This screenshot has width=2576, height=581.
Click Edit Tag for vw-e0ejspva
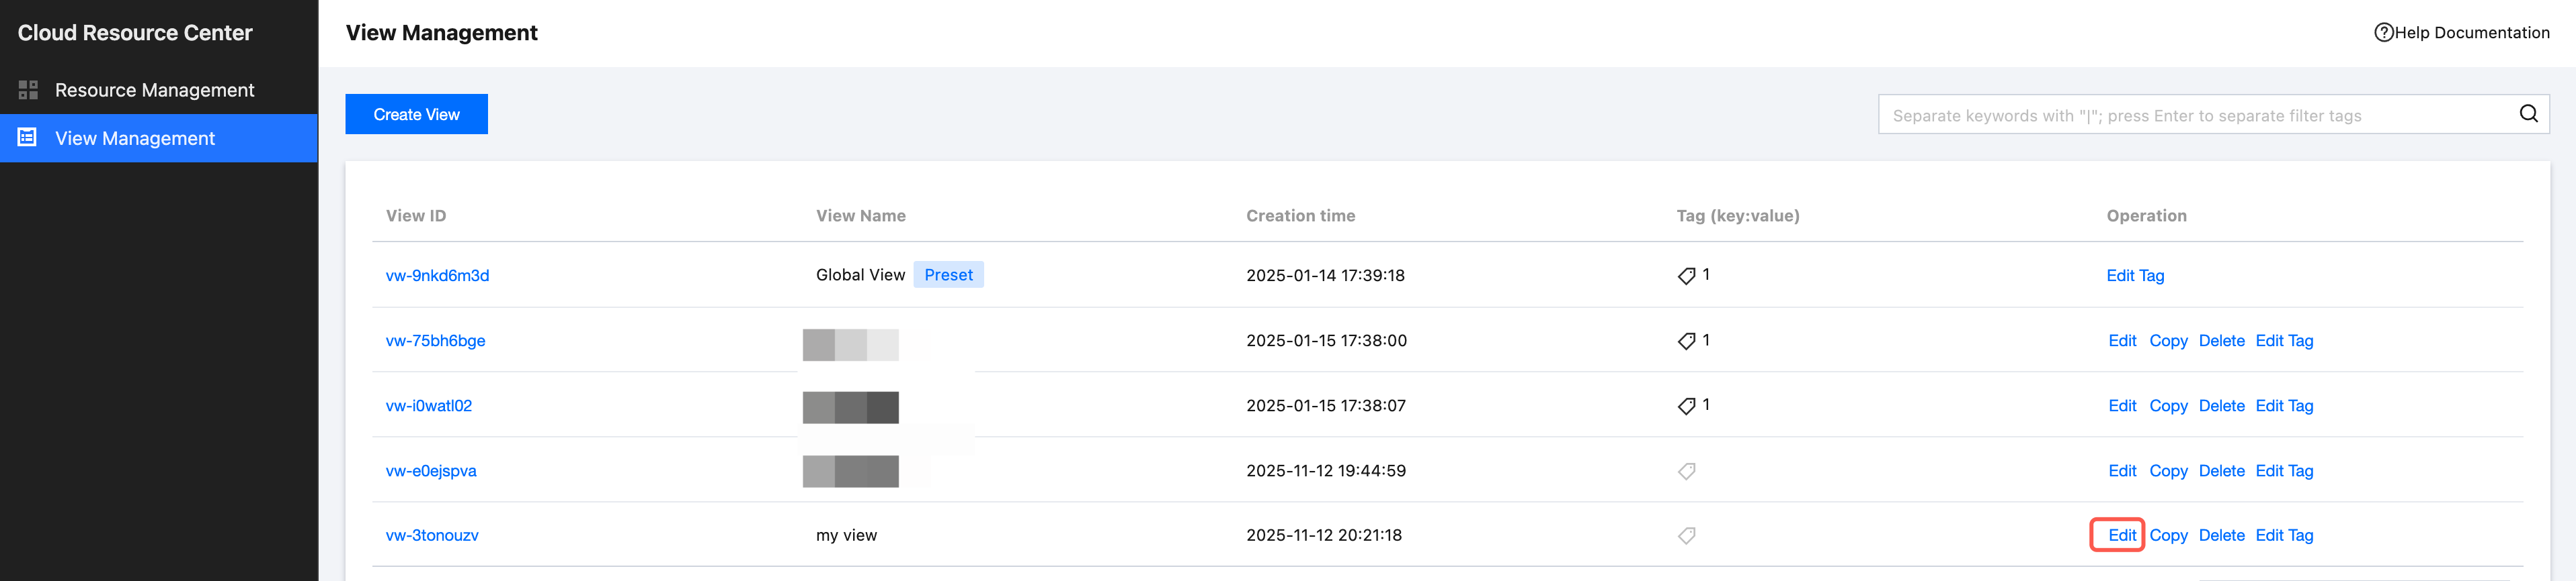coord(2284,470)
